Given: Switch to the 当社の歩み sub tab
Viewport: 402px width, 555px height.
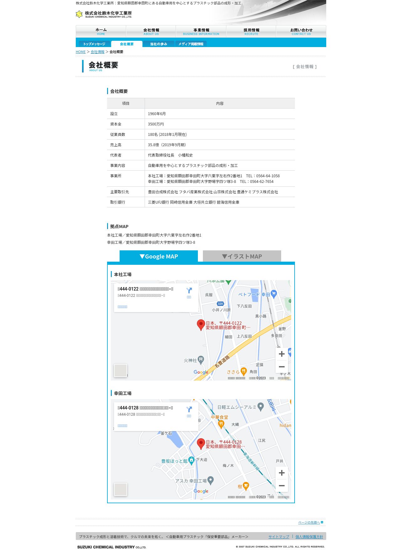Looking at the screenshot, I should (x=158, y=44).
